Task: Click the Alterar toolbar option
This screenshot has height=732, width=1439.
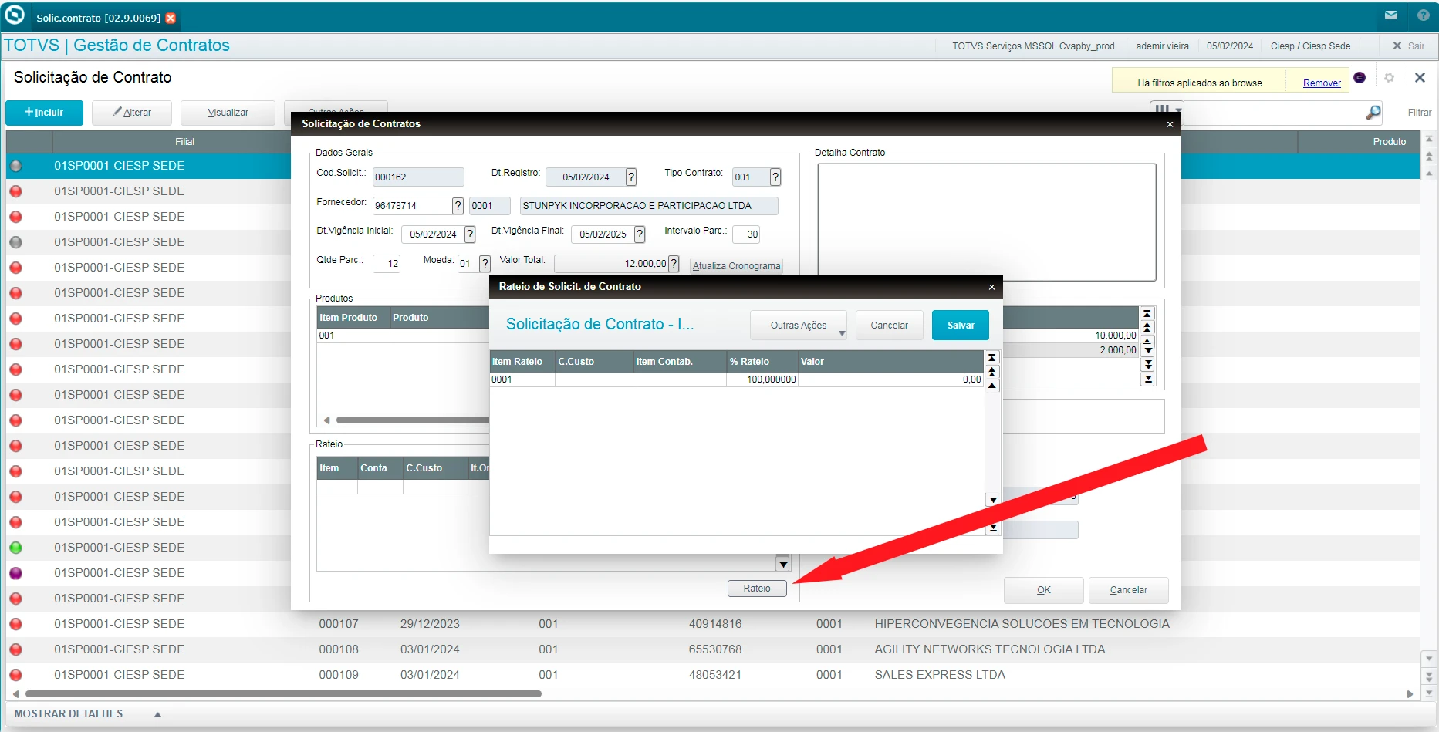Action: [132, 113]
